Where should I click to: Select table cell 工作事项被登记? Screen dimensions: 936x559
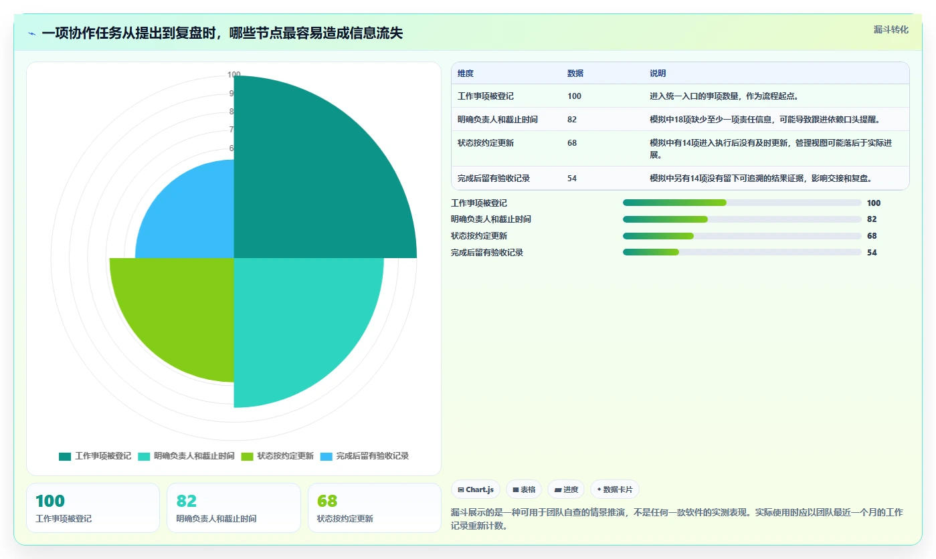[486, 96]
